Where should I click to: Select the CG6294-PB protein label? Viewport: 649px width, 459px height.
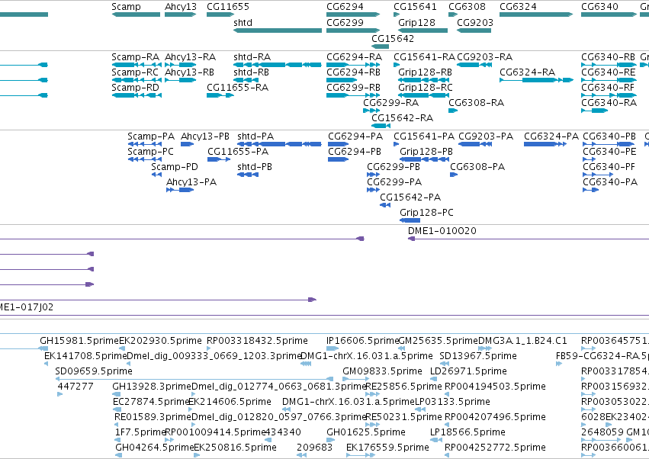(x=355, y=152)
